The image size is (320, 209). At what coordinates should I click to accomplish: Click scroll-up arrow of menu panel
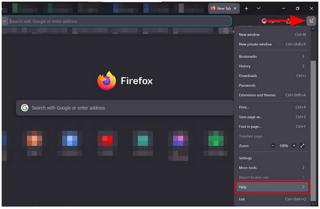pos(313,29)
